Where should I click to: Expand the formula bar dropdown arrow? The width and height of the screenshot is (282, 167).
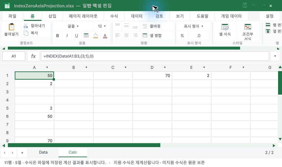[275, 56]
